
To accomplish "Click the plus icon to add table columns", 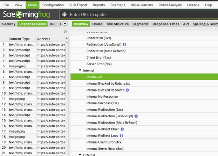I will [67, 38].
